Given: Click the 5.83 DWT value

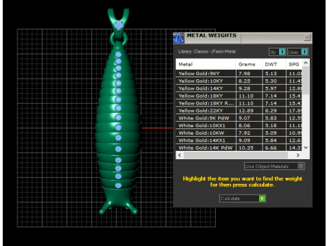Looking at the screenshot, I should (271, 118).
